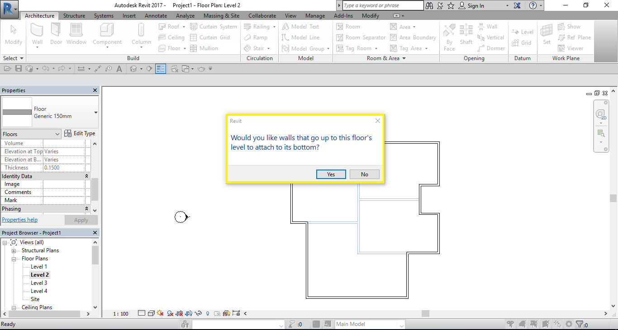The height and width of the screenshot is (330, 618).
Task: Open the Roof tool dropdown
Action: 185,27
